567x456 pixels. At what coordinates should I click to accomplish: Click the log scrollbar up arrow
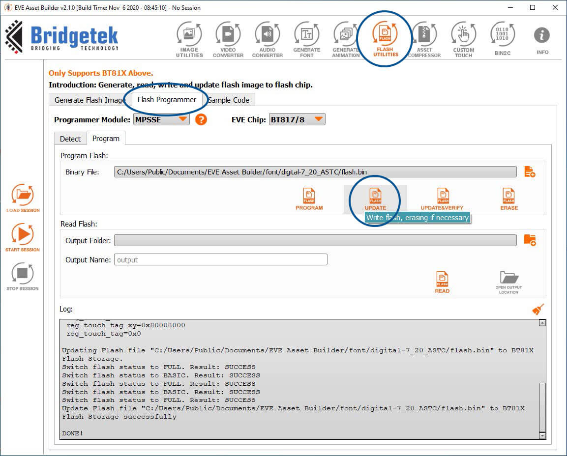[542, 323]
